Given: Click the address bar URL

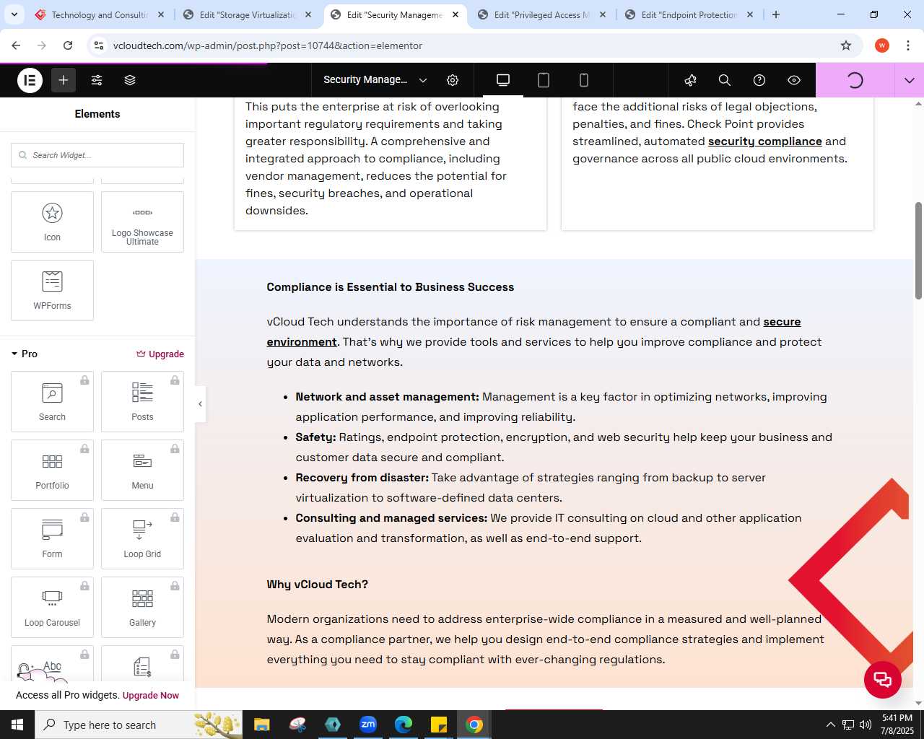Looking at the screenshot, I should (x=268, y=45).
